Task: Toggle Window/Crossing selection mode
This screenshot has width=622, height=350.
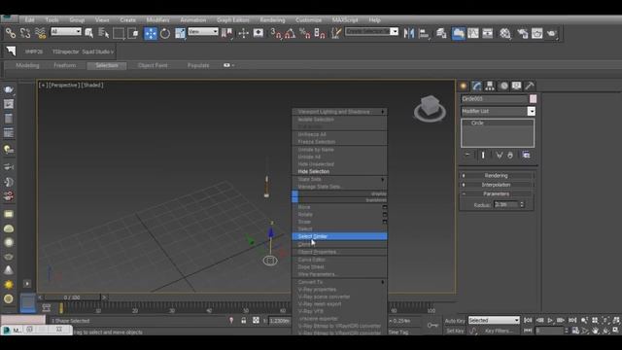Action: coord(134,33)
